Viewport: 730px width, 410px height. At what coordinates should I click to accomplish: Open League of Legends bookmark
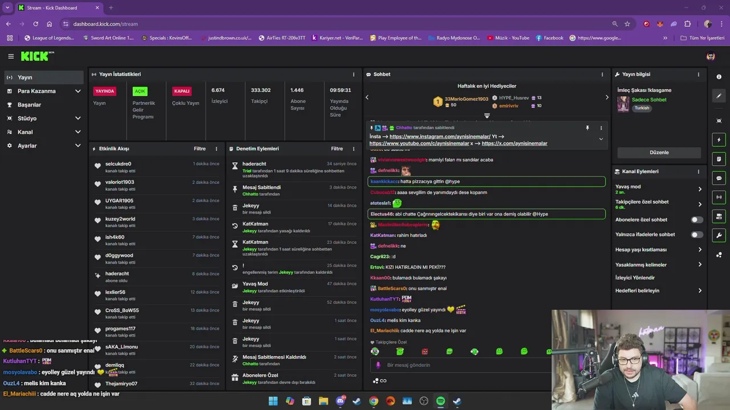click(50, 38)
